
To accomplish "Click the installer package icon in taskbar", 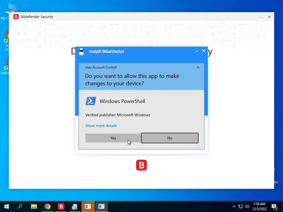I will [74, 206].
